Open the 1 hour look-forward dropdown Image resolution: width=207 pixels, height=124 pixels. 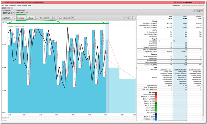31,18
